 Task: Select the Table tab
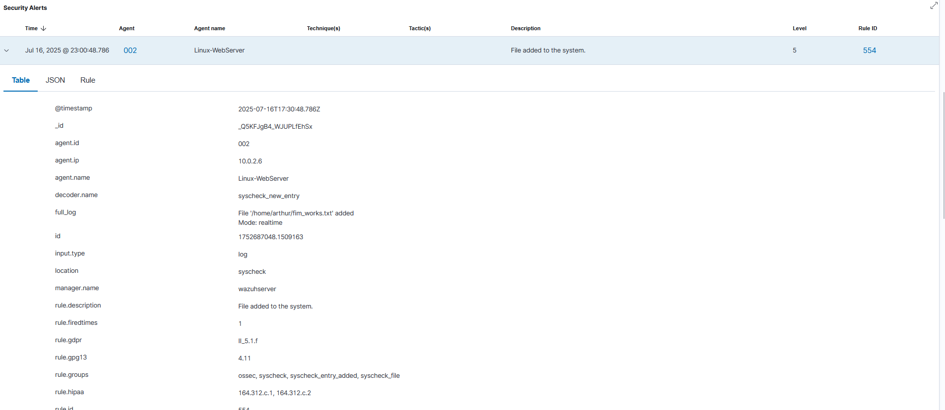21,80
